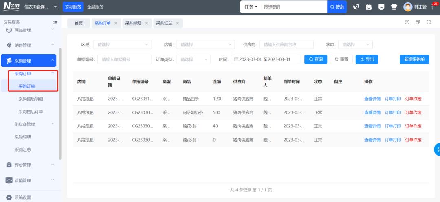
Task: Switch to the 采购明细 tab
Action: [x=133, y=23]
